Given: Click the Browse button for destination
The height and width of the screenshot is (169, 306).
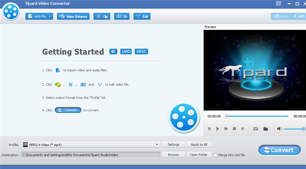Looking at the screenshot, I should [173, 155].
